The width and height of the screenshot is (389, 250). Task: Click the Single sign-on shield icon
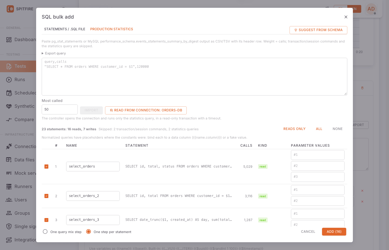pos(9,226)
